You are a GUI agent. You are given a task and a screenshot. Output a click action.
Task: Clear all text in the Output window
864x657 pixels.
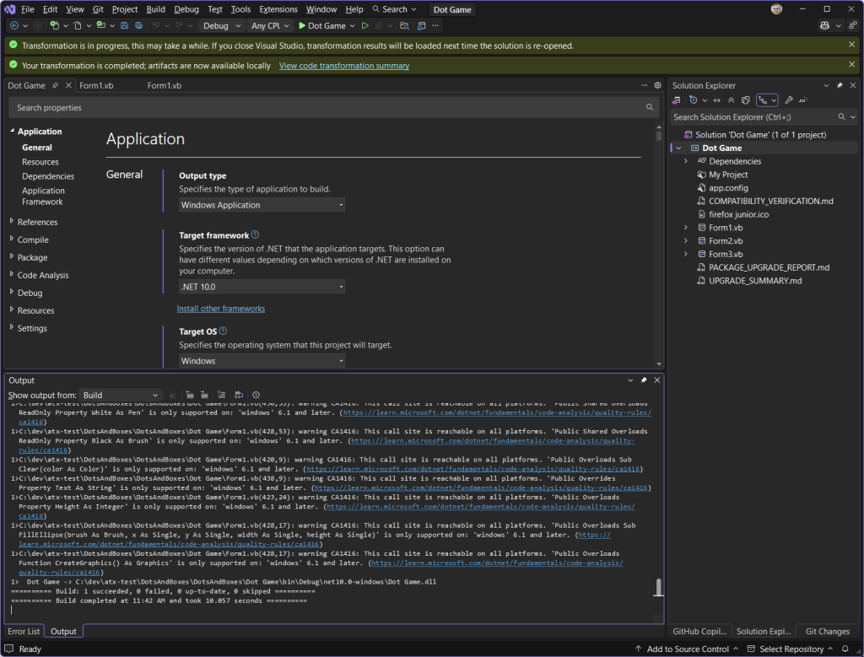click(x=221, y=394)
